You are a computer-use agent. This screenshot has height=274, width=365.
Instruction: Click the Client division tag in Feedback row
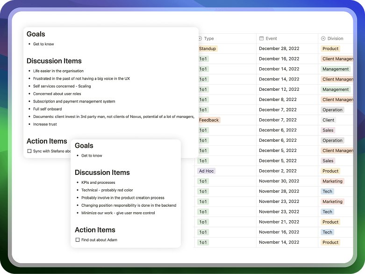(328, 120)
